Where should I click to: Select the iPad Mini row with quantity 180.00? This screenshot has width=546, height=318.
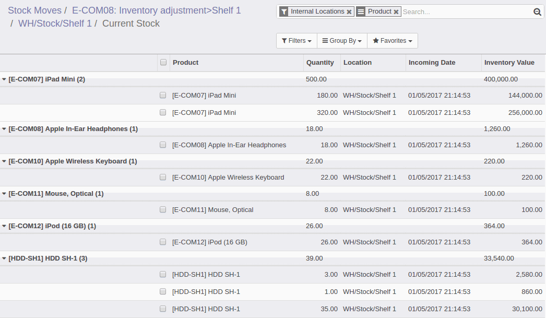pyautogui.click(x=163, y=95)
